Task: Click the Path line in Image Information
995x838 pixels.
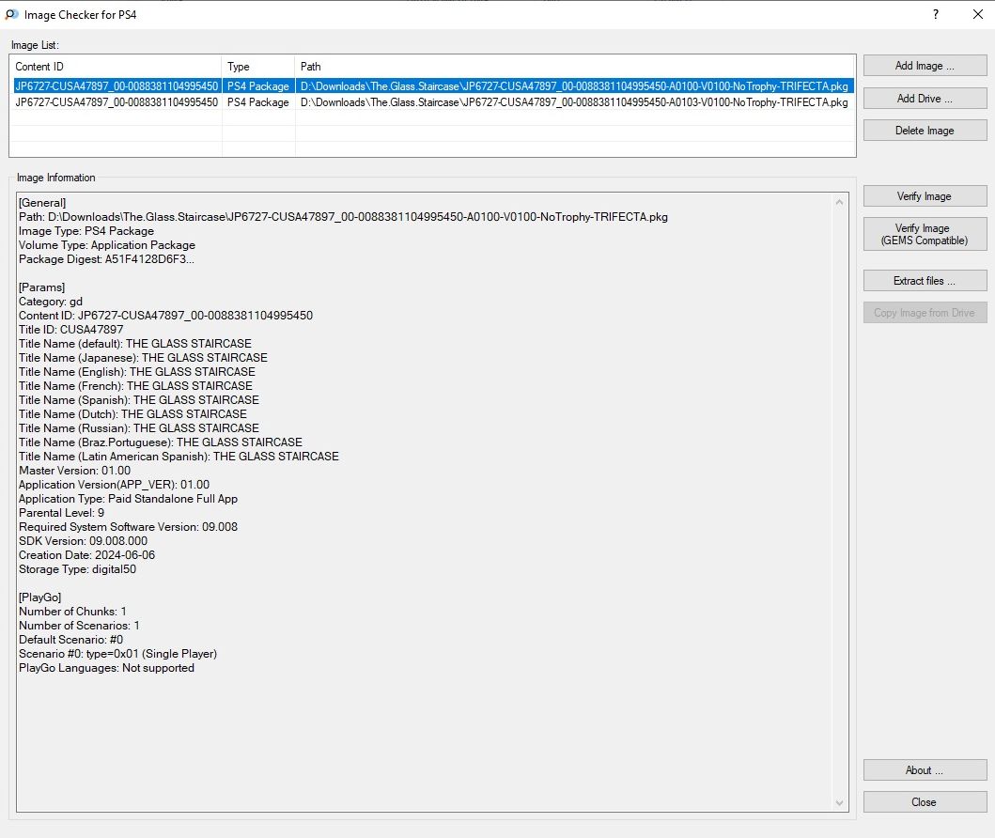Action: pyautogui.click(x=343, y=216)
